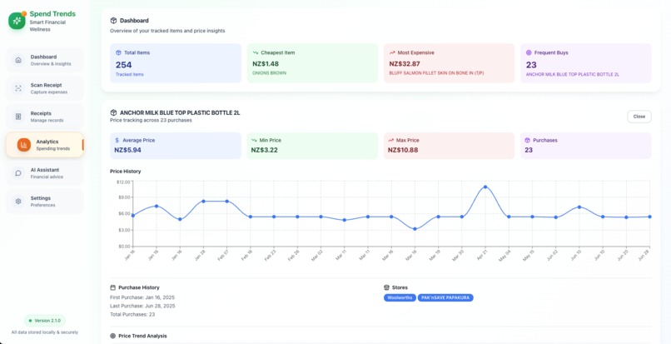Image resolution: width=671 pixels, height=344 pixels.
Task: Click the store icon beside Stores
Action: 387,287
